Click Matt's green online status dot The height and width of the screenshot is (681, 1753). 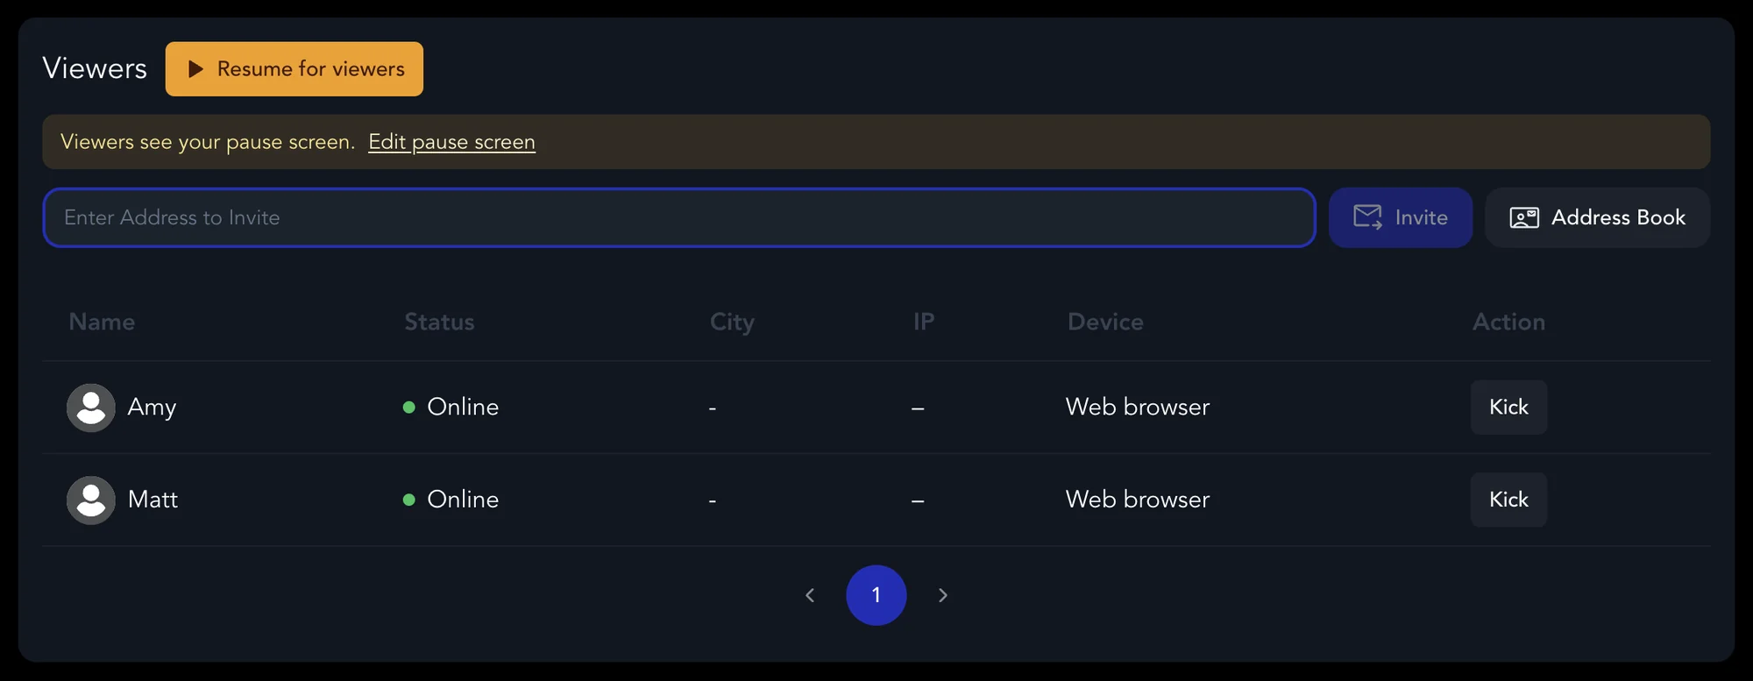point(408,500)
